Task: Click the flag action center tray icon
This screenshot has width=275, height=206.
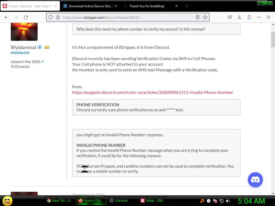Action: [215, 201]
